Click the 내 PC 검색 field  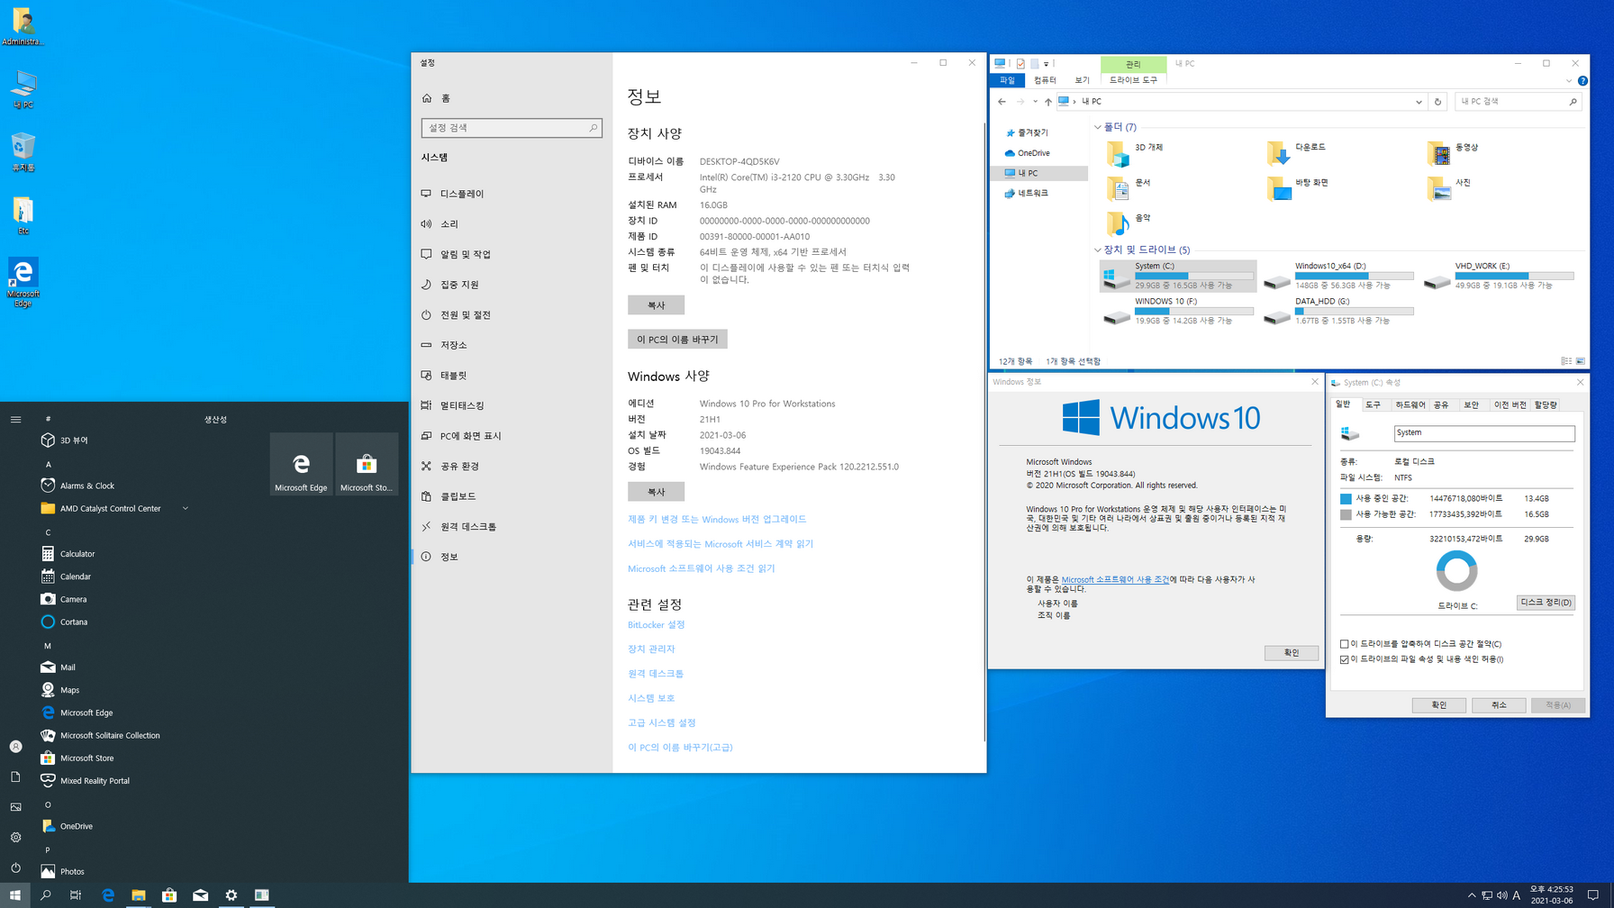pyautogui.click(x=1518, y=102)
